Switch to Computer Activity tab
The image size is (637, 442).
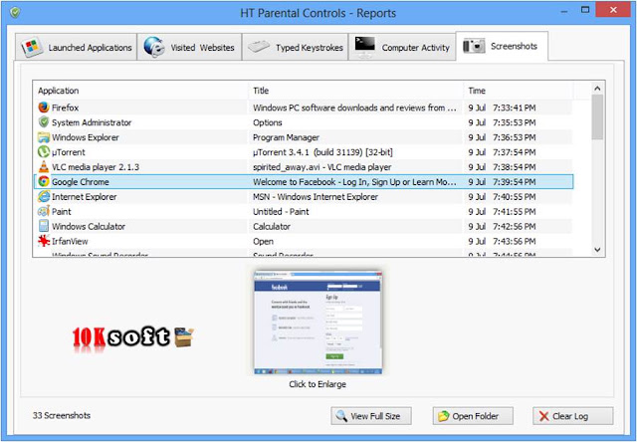point(402,47)
